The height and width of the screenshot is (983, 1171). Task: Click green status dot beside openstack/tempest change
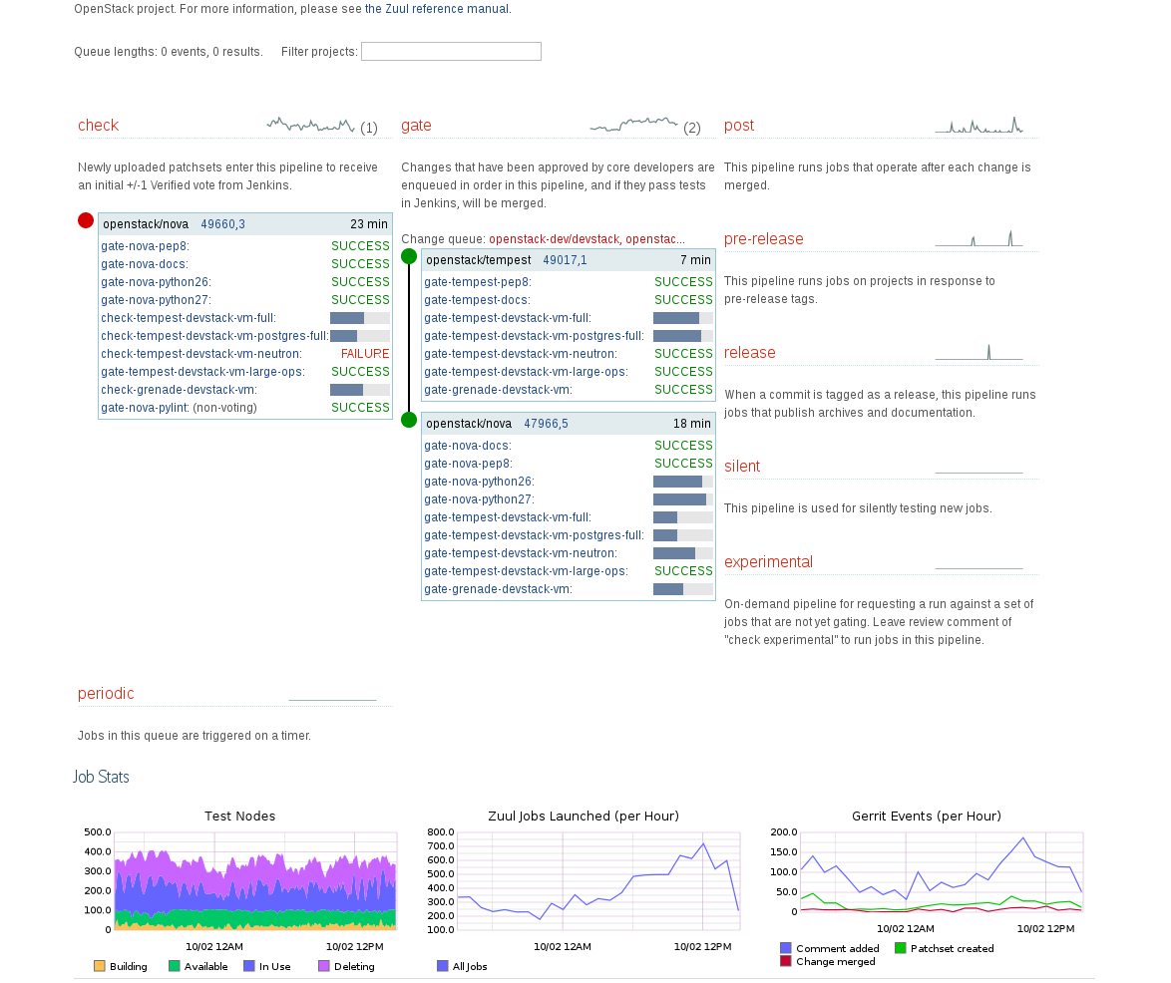click(409, 256)
